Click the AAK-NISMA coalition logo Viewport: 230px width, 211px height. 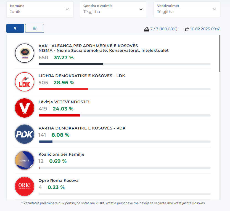tap(25, 53)
